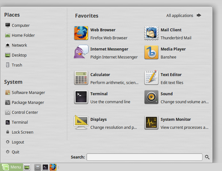Click the search magnifier icon
Viewport: 222px width, 171px height.
(x=207, y=157)
